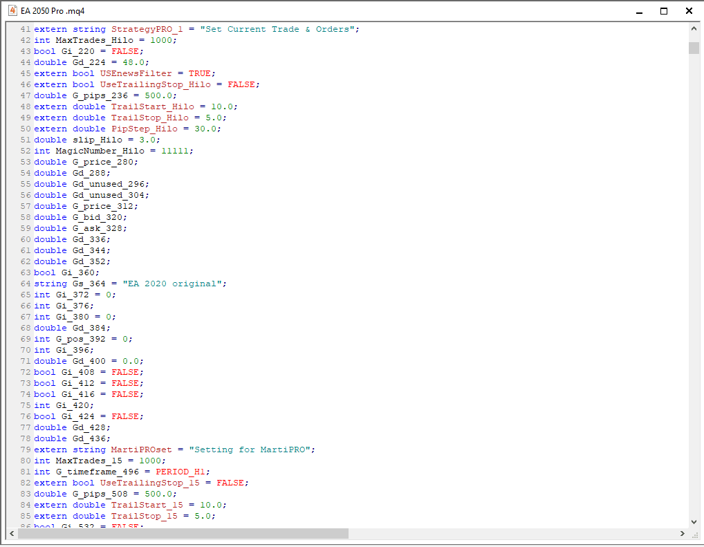The image size is (704, 547).
Task: Click TrailStart_15 on line 84
Action: pos(147,506)
